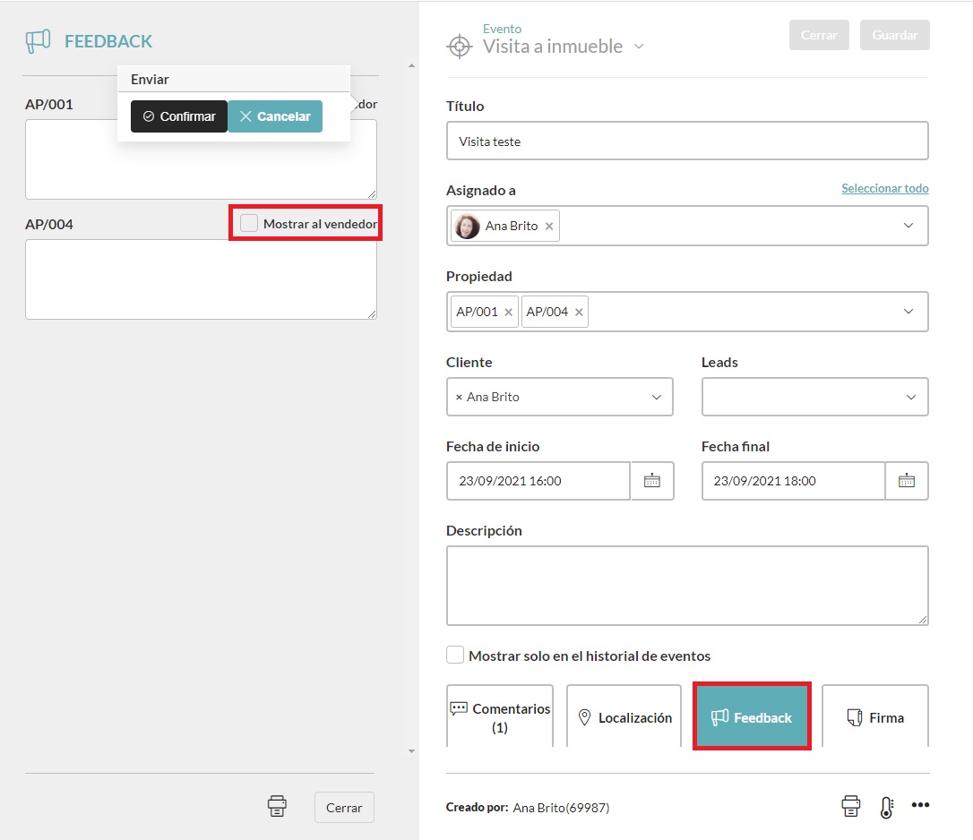
Task: Open the Firma tab
Action: (x=874, y=717)
